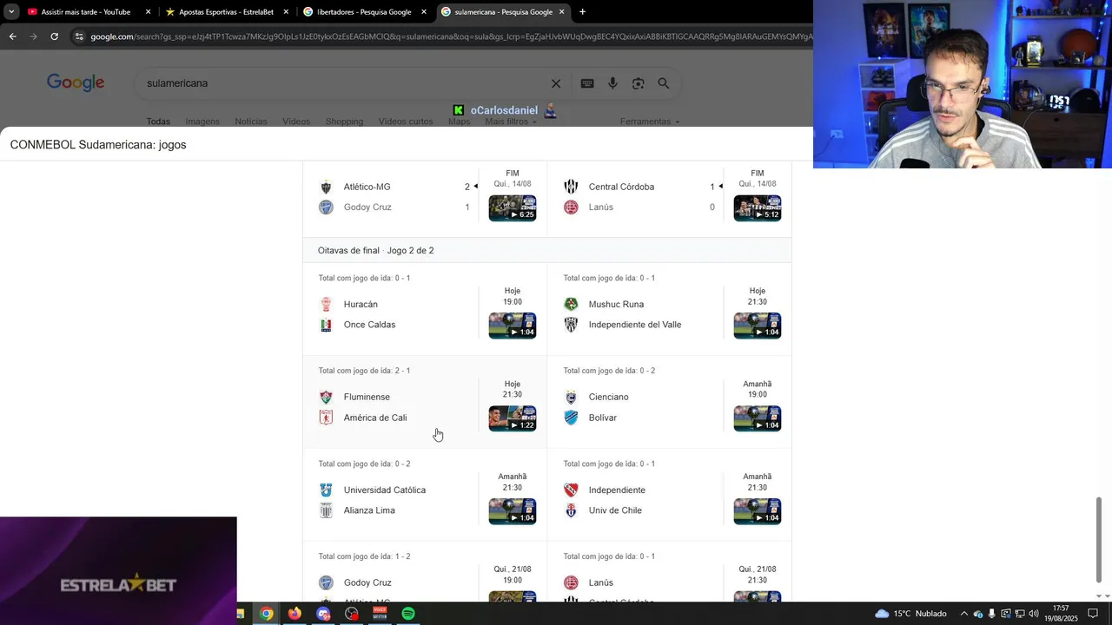The width and height of the screenshot is (1112, 625).
Task: Open the Google logo homepage link
Action: click(76, 82)
